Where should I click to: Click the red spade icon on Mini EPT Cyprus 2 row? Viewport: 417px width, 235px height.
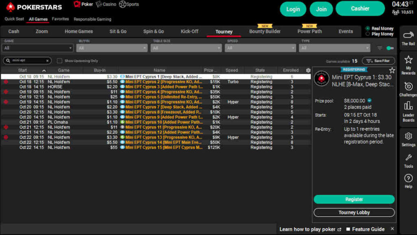click(x=6, y=82)
